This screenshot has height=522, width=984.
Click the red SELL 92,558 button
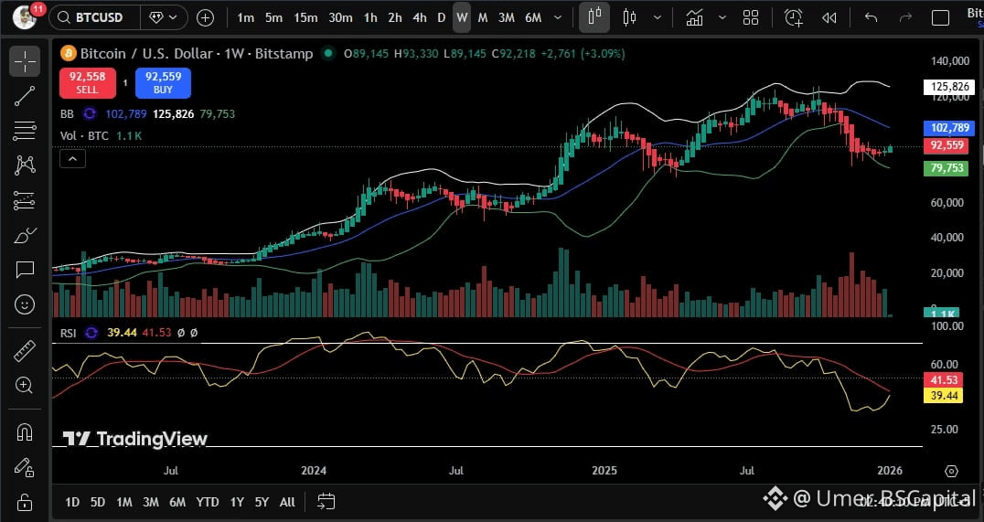tap(87, 84)
